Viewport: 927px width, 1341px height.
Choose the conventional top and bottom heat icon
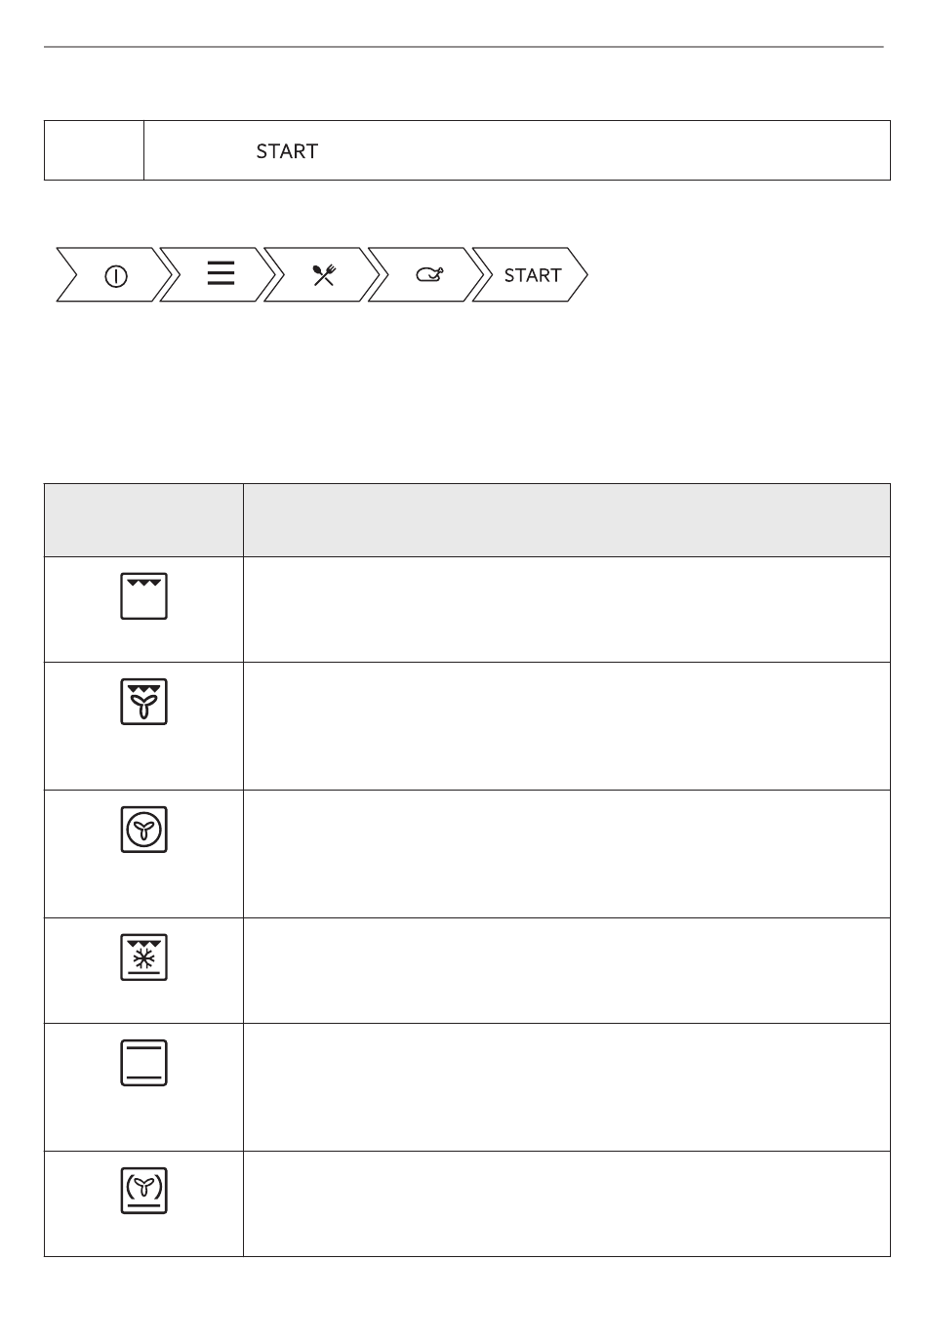tap(144, 1063)
